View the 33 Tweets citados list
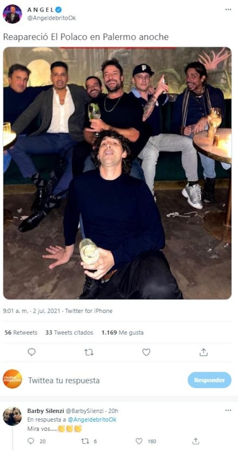Viewport: 238px width, 453px height. coord(69,332)
